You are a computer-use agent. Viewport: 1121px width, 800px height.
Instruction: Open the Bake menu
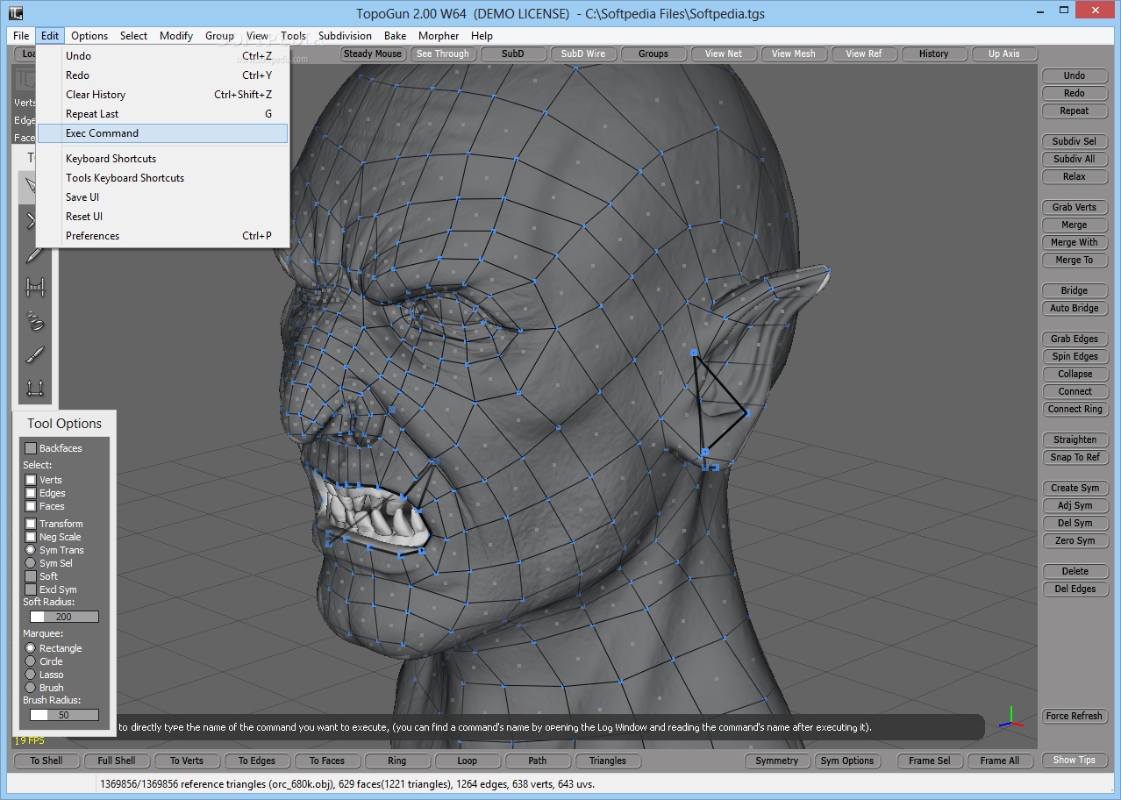(x=395, y=36)
